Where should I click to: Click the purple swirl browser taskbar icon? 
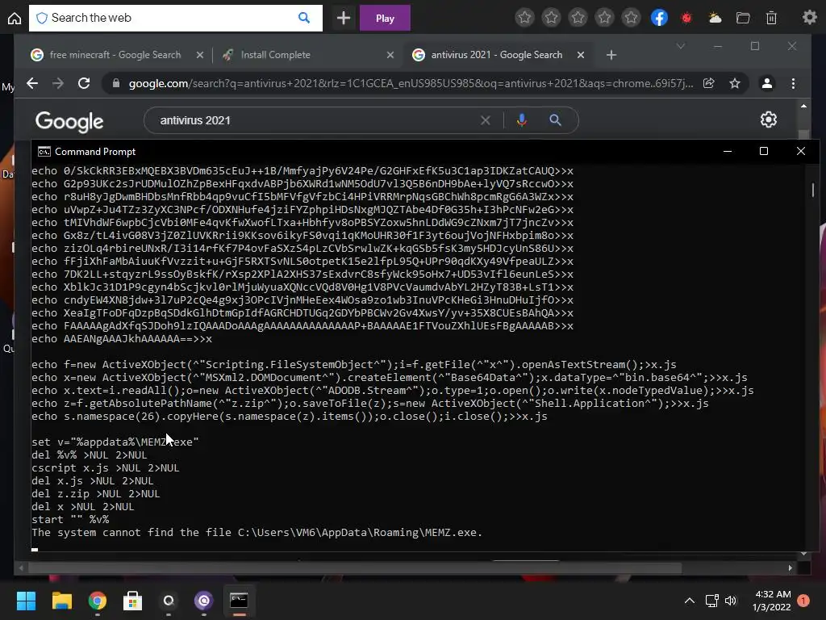coord(203,601)
